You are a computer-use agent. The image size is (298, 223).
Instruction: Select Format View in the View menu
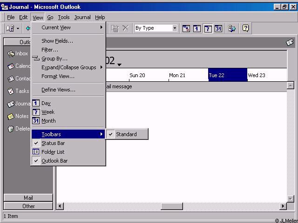[x=68, y=76]
